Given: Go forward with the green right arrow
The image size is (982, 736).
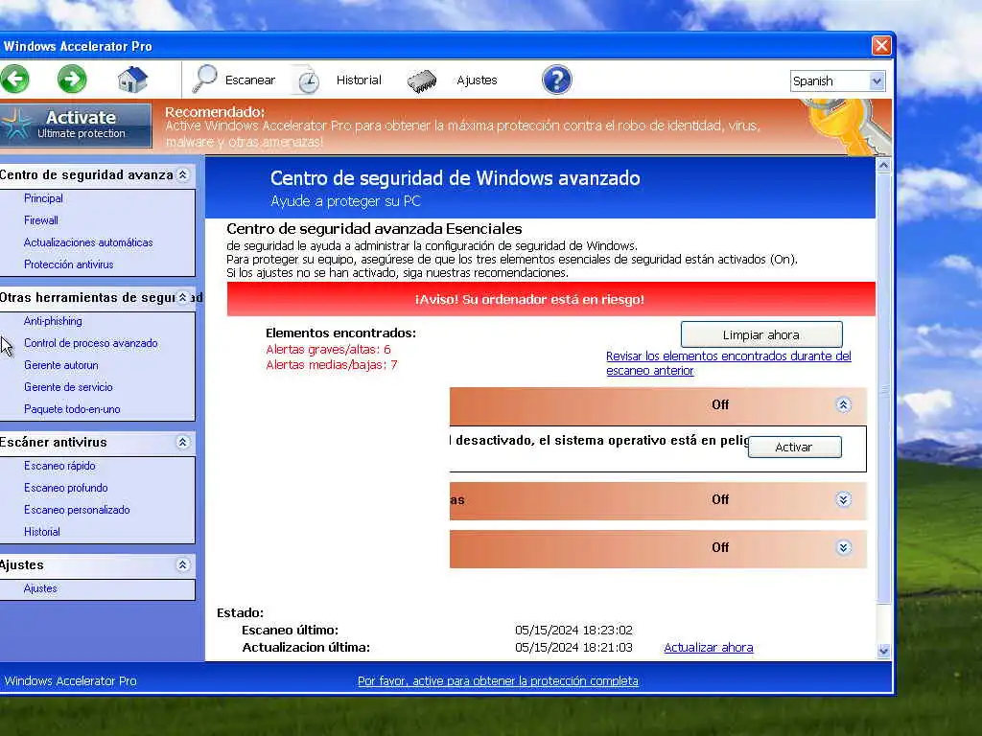Looking at the screenshot, I should click(x=72, y=80).
